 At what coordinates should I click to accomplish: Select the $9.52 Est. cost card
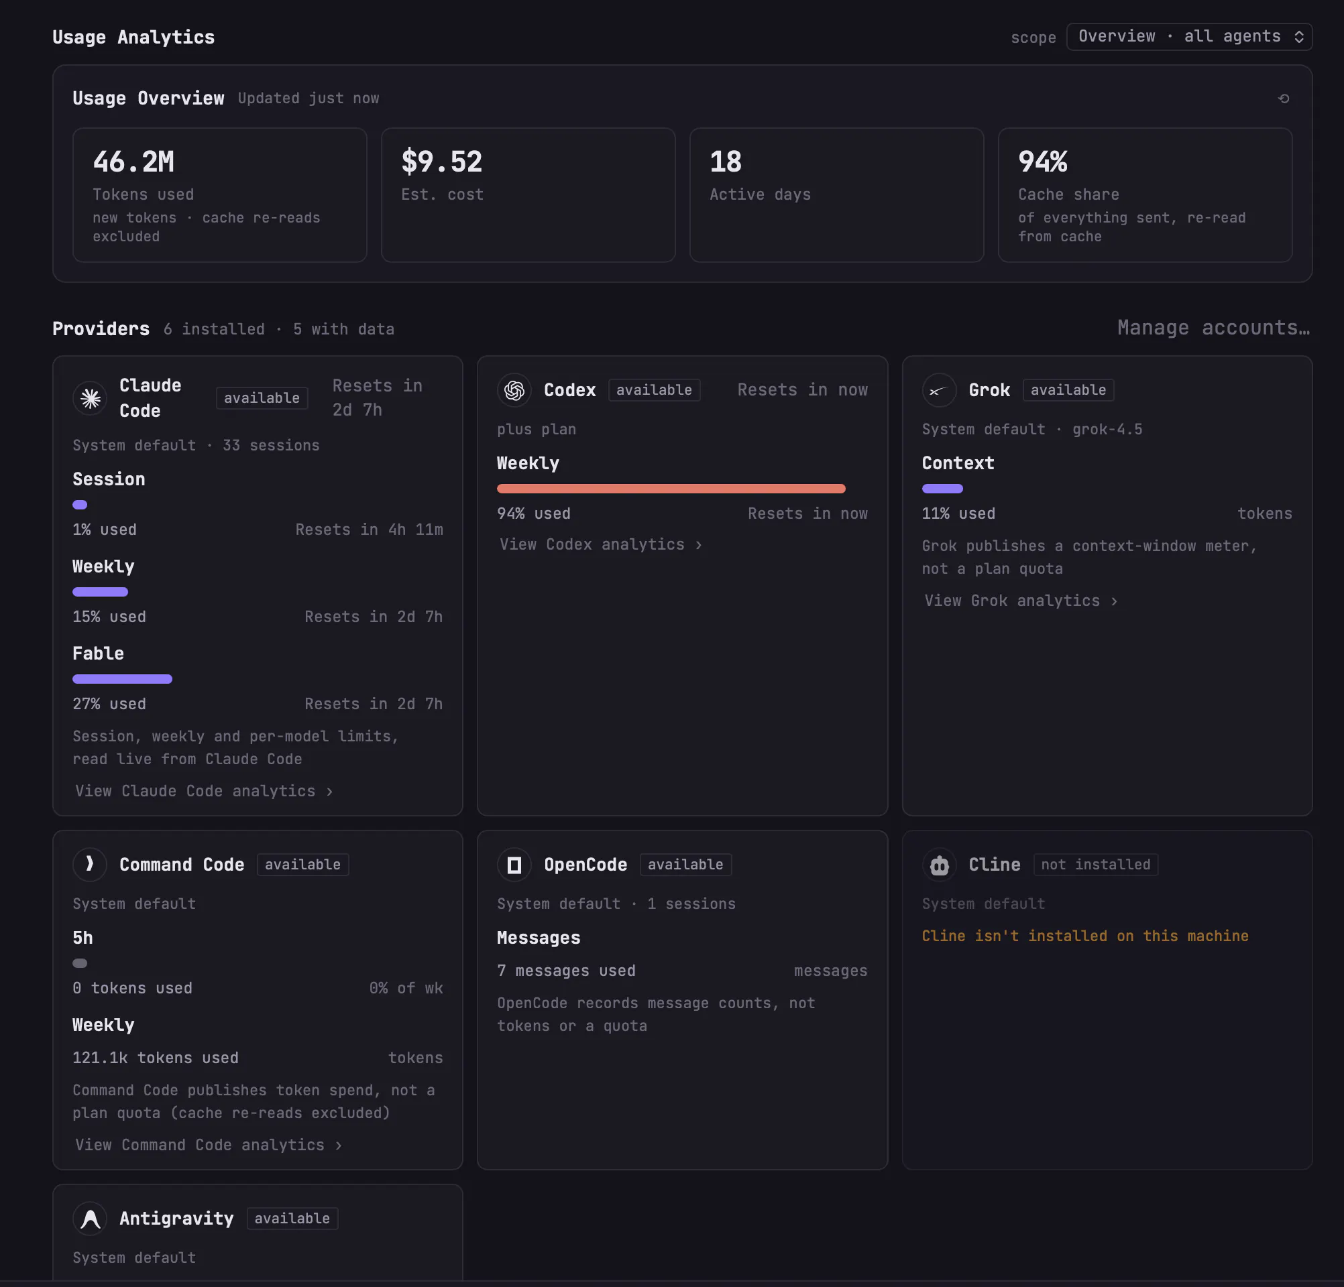528,194
